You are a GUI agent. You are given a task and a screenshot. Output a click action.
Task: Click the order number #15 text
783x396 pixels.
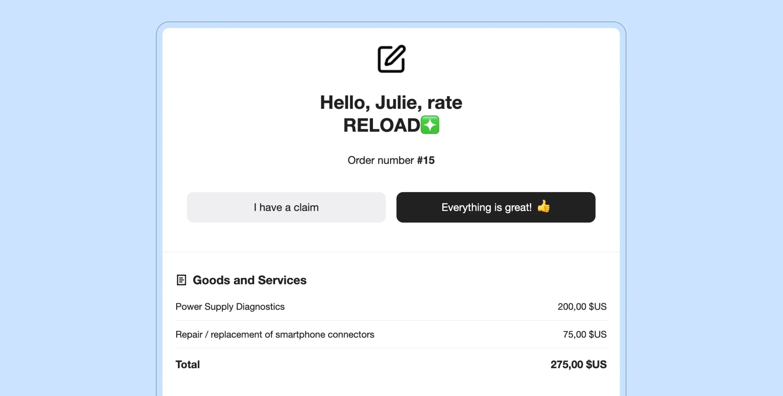[391, 160]
